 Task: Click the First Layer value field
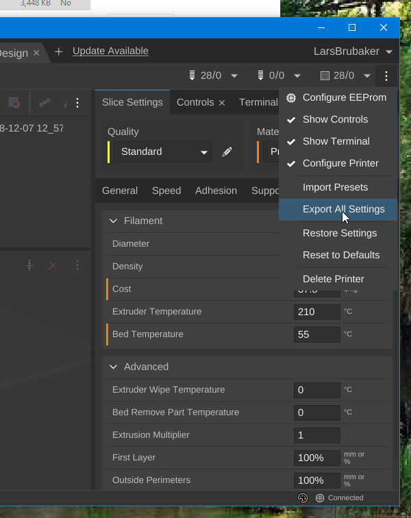pyautogui.click(x=317, y=458)
